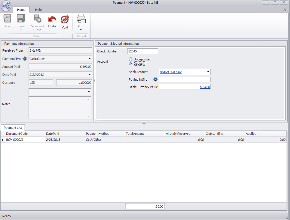Click the $ 34.80 bank currency value link
290x220 pixels.
point(205,87)
